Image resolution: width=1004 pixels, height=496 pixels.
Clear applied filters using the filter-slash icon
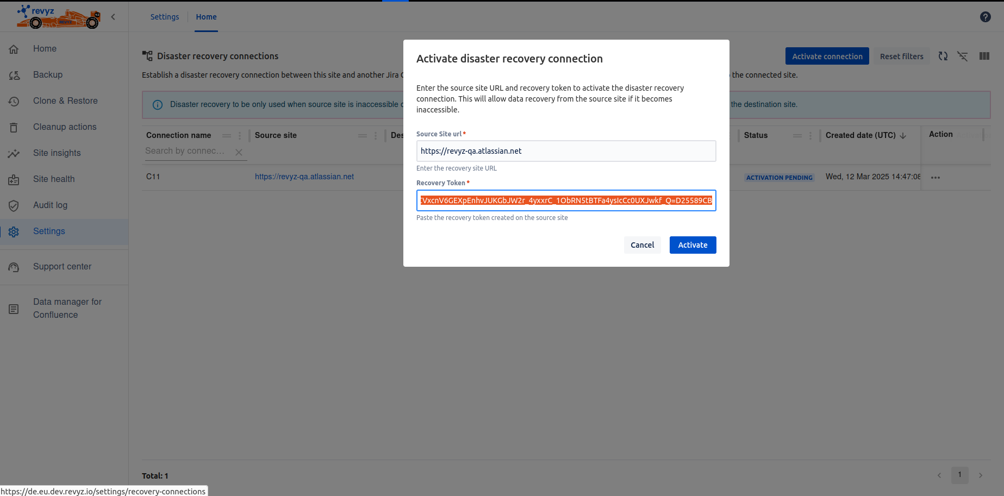963,56
